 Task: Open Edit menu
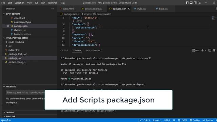10,3
